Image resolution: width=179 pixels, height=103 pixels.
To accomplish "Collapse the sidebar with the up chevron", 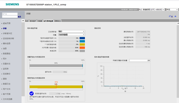I will (x=23, y=21).
